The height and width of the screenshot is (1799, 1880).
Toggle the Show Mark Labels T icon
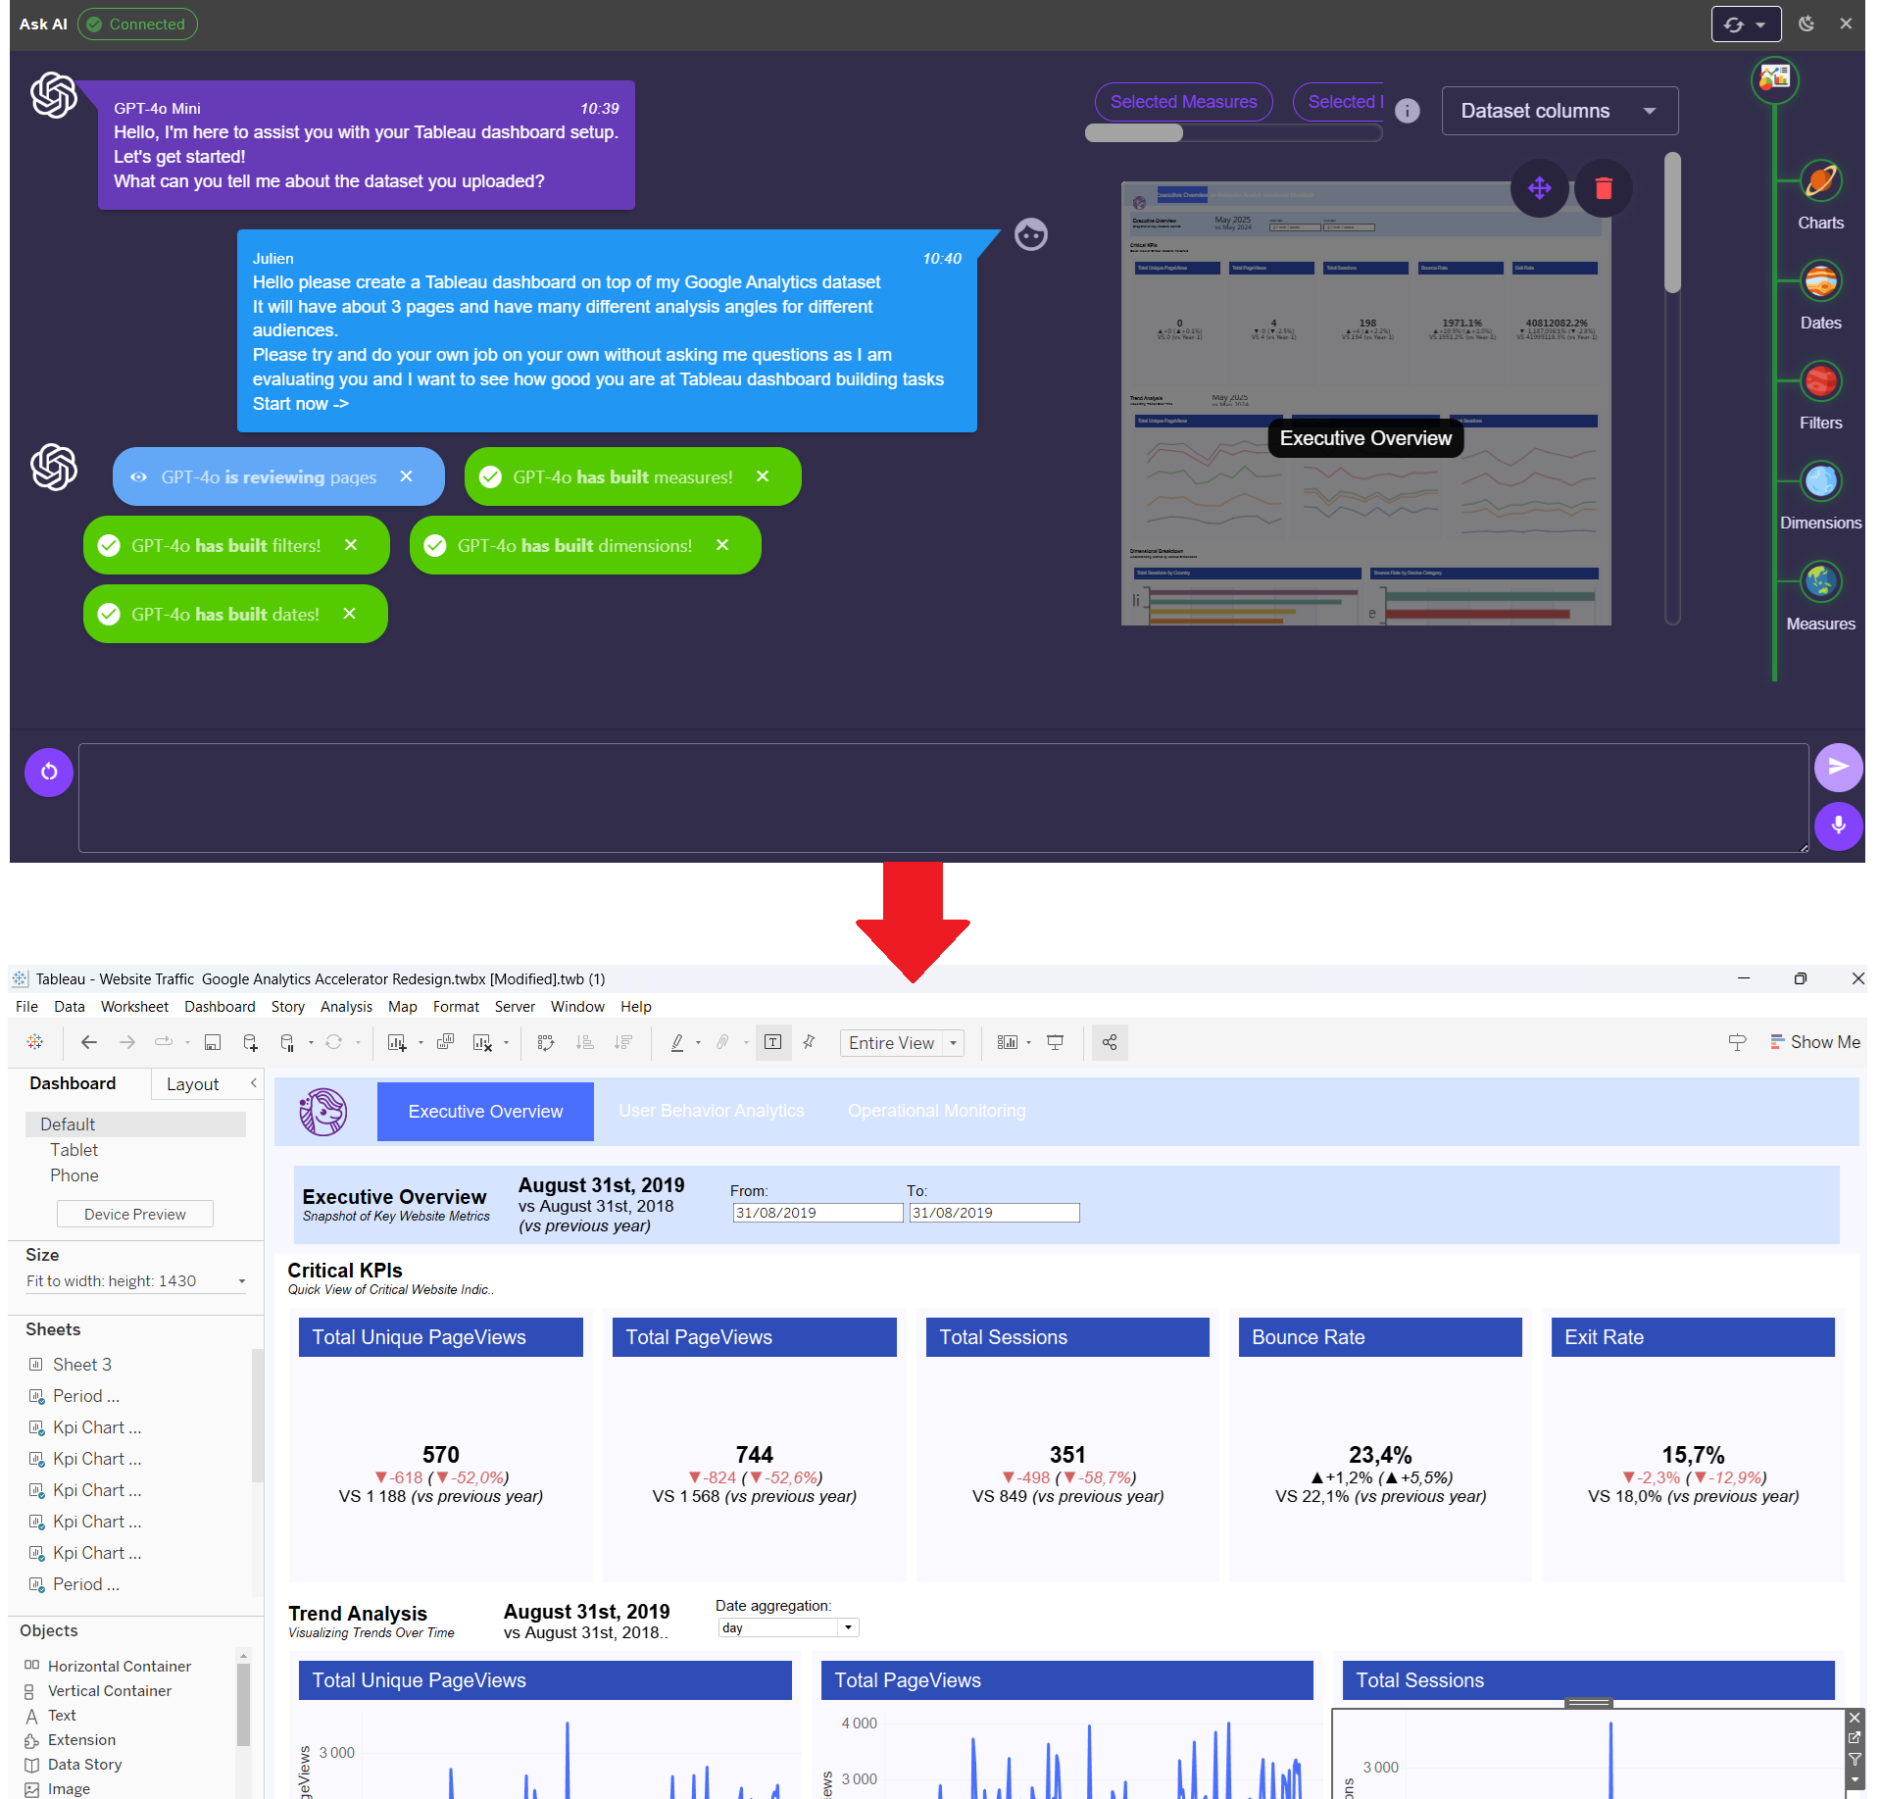(773, 1042)
